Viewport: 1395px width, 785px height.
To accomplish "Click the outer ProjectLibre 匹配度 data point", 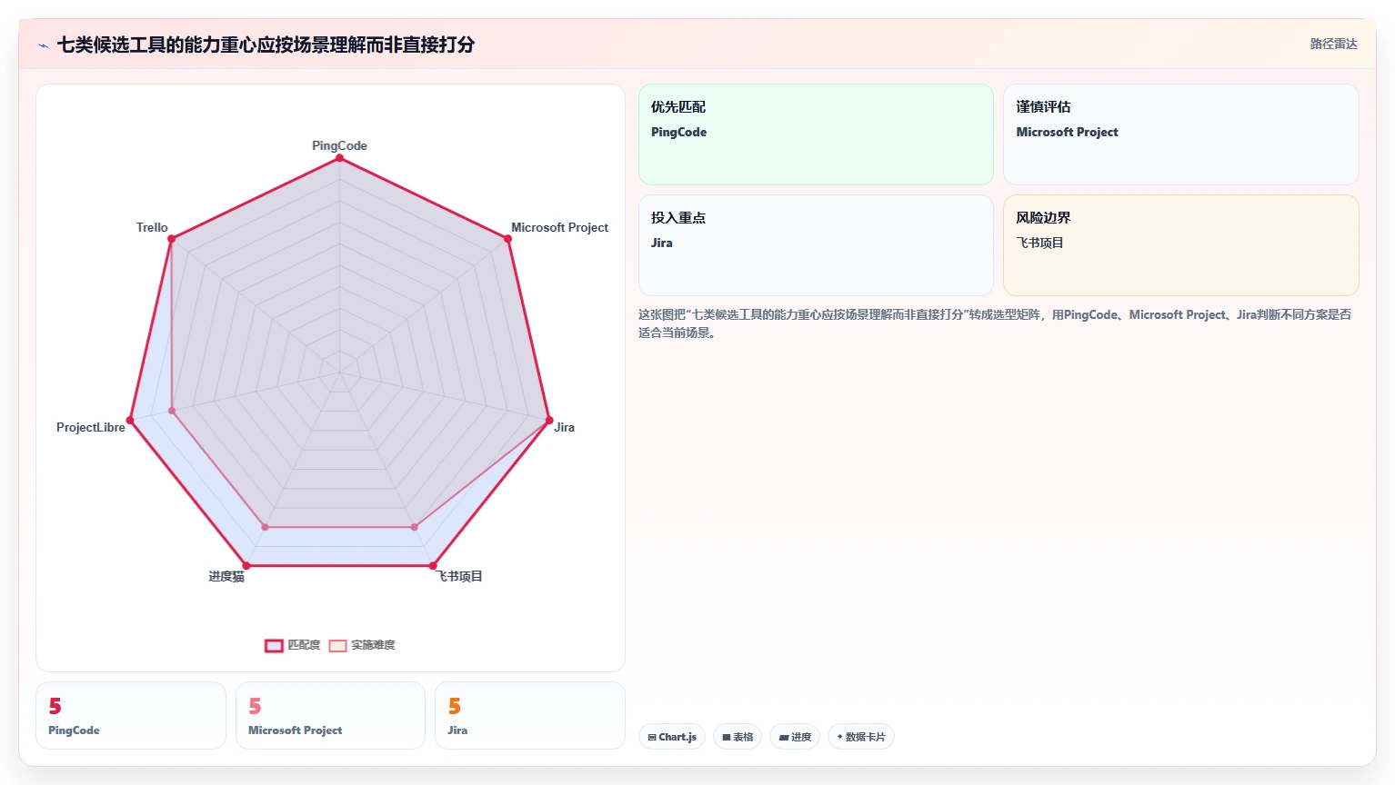I will 130,421.
